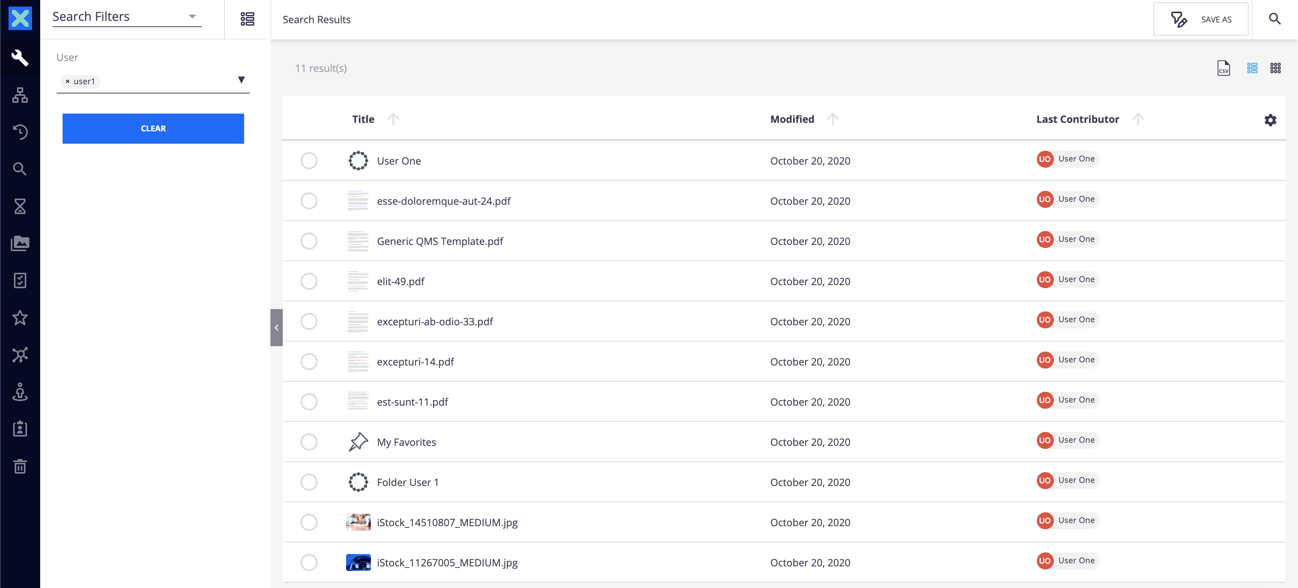Click User One workspace icon in first row
The width and height of the screenshot is (1298, 588).
pyautogui.click(x=358, y=161)
